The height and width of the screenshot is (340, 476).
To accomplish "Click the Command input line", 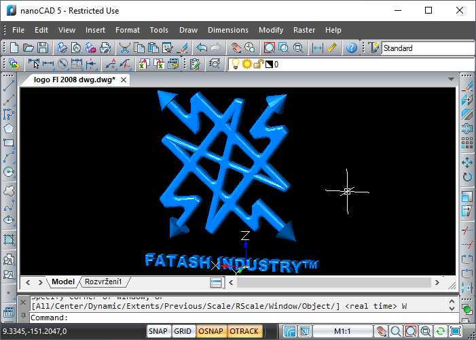I will coord(238,318).
